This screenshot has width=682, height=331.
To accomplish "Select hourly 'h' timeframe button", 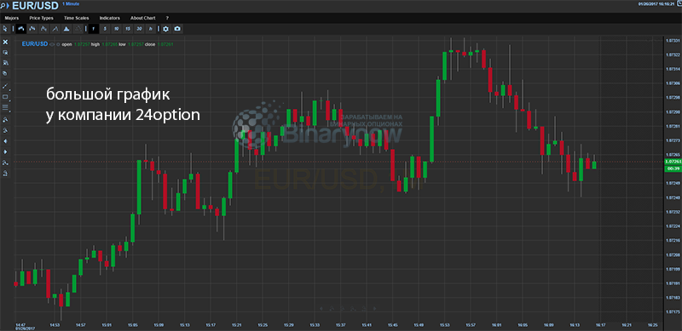I will [x=151, y=29].
